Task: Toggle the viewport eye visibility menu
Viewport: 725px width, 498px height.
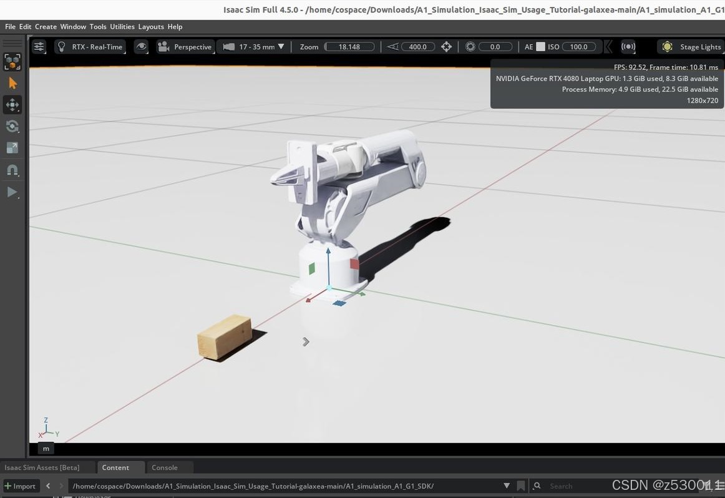Action: point(141,47)
